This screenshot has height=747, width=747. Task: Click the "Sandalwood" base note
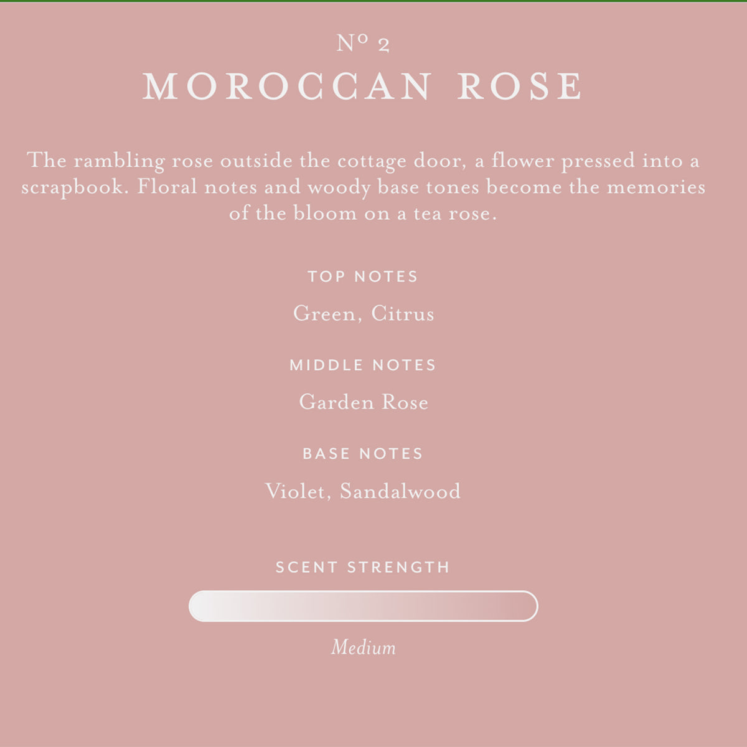tap(400, 492)
